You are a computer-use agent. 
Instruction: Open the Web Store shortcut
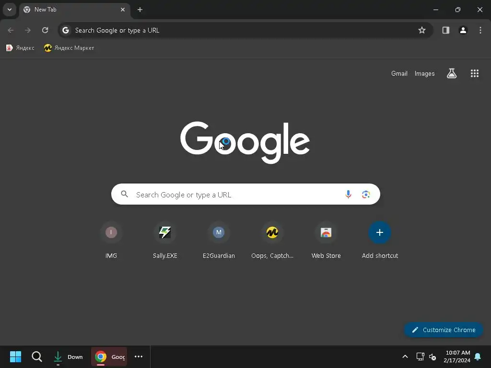[x=326, y=241]
